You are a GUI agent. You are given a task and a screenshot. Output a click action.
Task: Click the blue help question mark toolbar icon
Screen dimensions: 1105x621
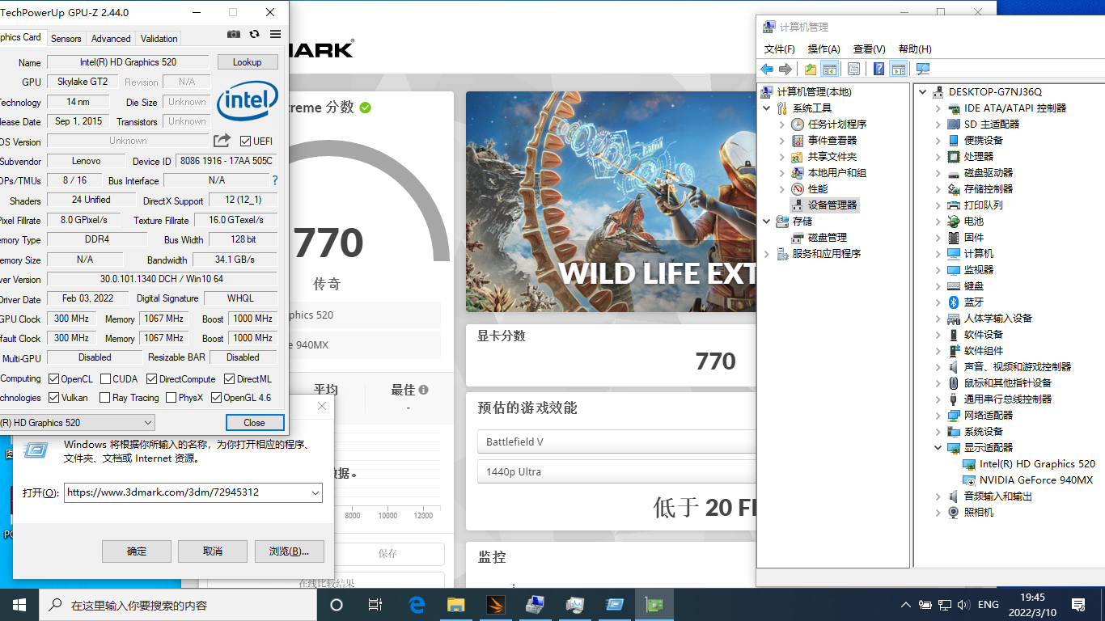tap(878, 69)
